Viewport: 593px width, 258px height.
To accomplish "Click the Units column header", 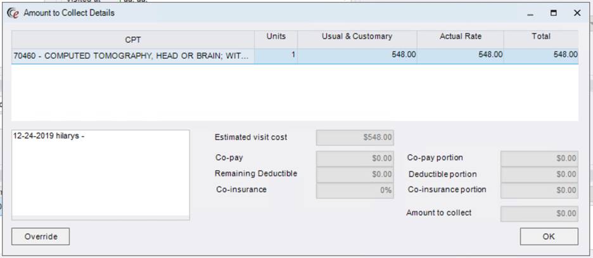I will point(276,37).
